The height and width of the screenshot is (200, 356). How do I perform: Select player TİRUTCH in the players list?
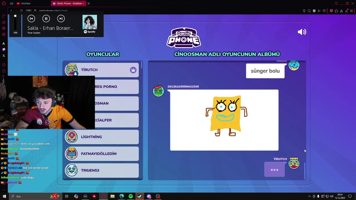click(x=102, y=70)
